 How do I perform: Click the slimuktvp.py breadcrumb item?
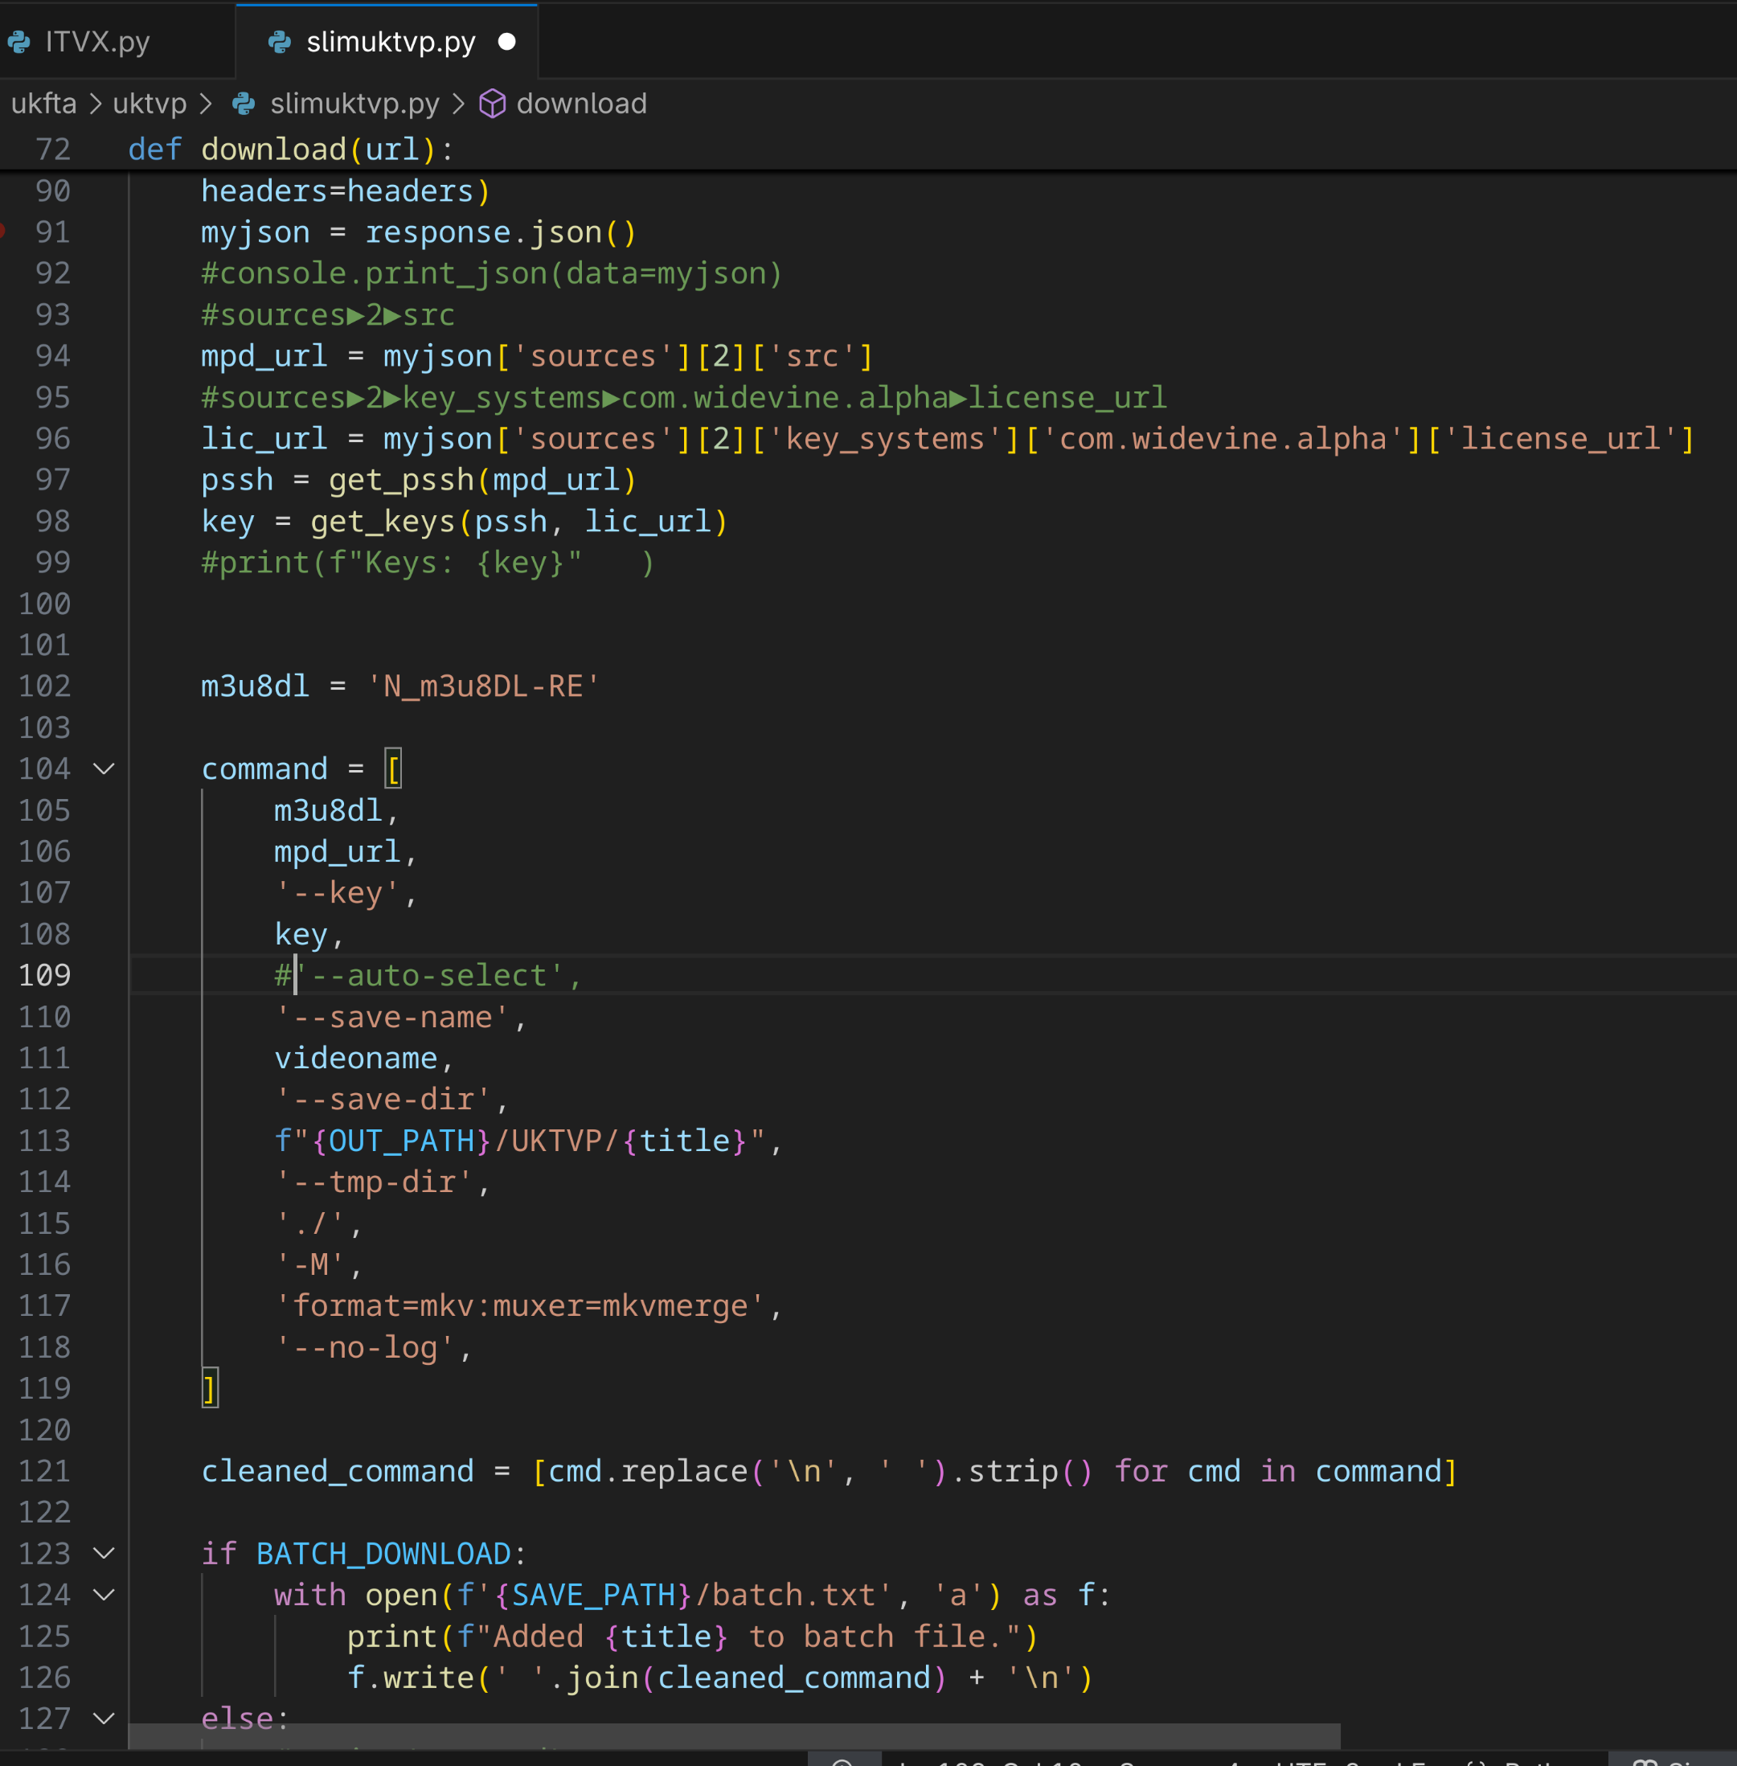coord(354,104)
